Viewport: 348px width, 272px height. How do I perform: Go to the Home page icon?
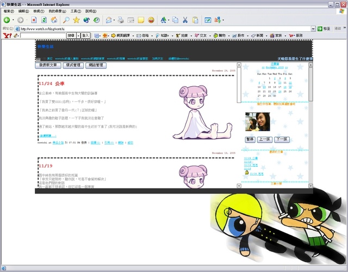54,20
